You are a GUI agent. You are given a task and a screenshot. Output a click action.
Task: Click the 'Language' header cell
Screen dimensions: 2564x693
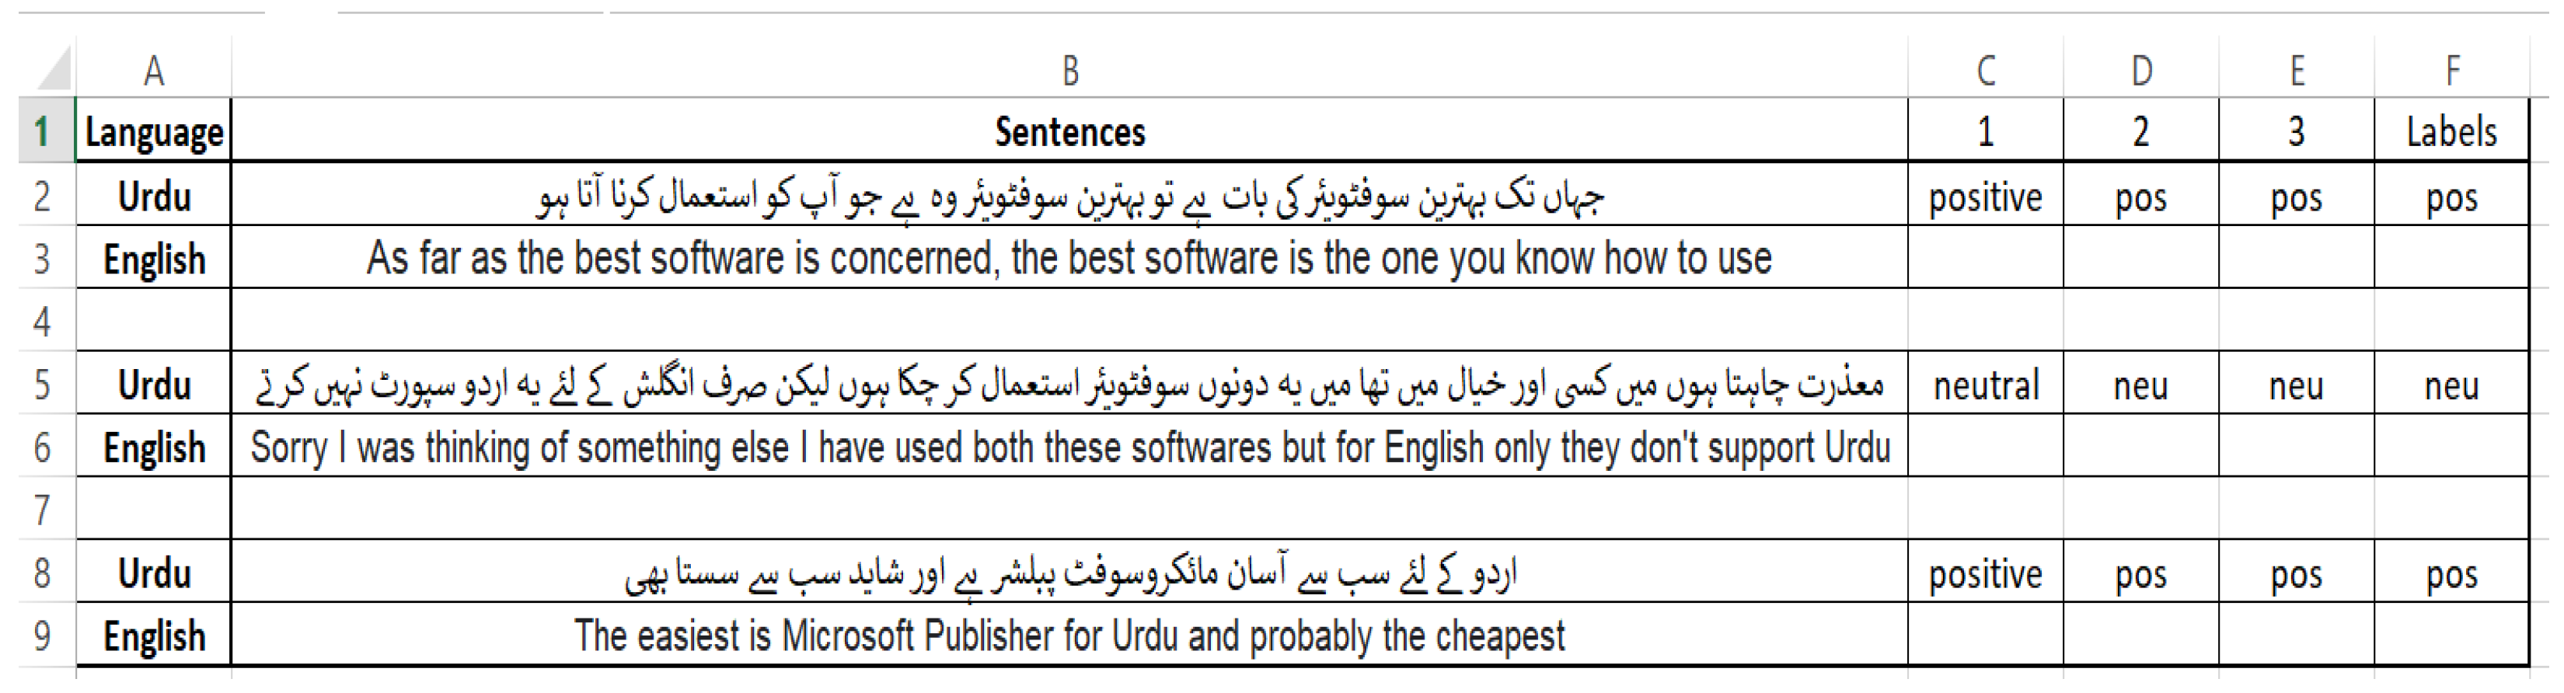point(153,131)
